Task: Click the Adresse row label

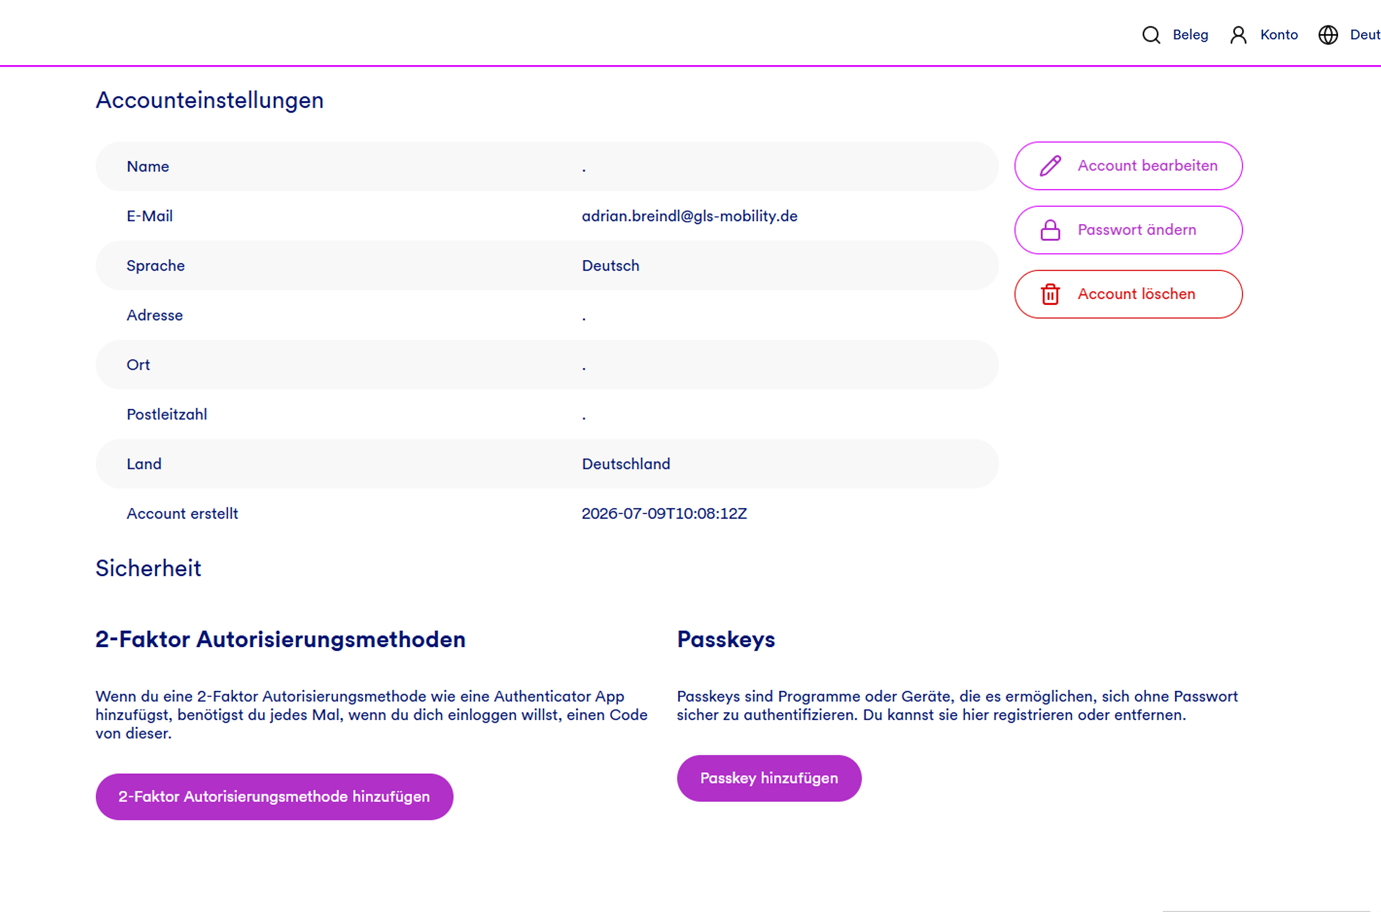Action: point(155,315)
